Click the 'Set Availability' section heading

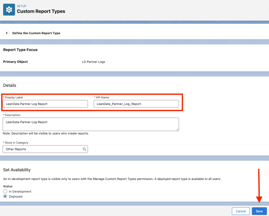pyautogui.click(x=17, y=170)
